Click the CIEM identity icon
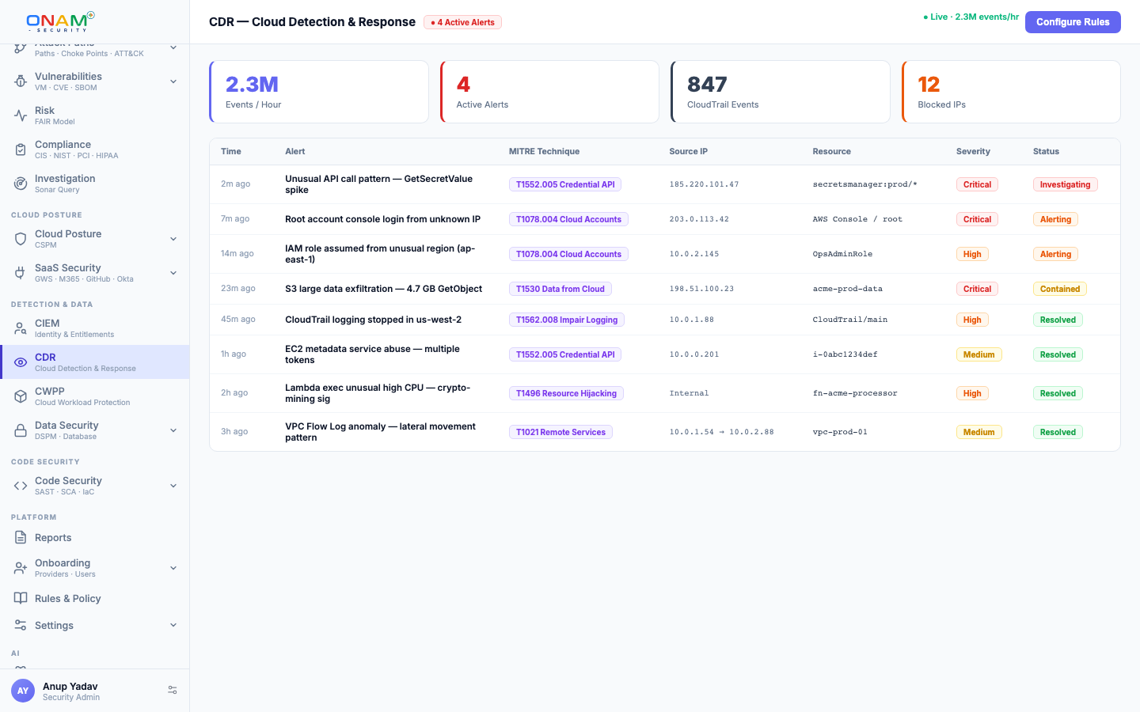The image size is (1140, 712). pyautogui.click(x=21, y=328)
